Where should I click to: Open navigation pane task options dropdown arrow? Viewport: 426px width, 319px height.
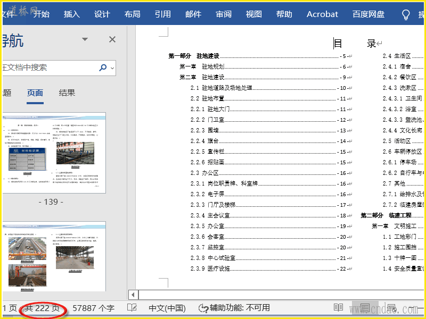click(85, 39)
